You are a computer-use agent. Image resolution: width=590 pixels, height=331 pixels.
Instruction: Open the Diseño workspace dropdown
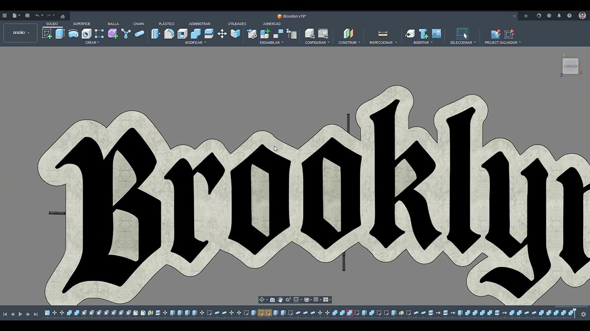click(21, 33)
